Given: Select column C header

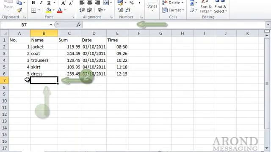Looking at the screenshot, I should [69, 33].
